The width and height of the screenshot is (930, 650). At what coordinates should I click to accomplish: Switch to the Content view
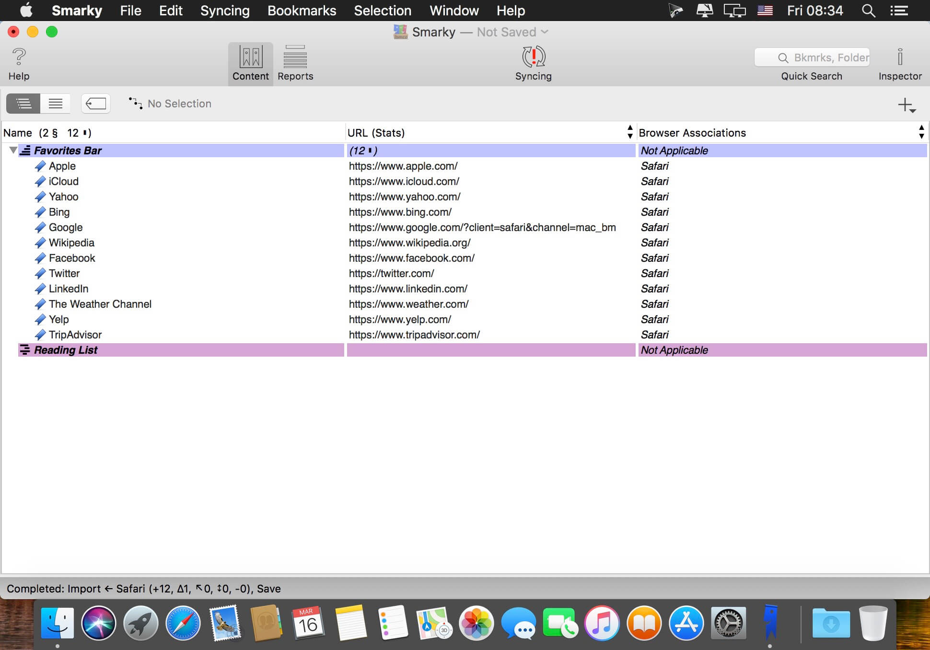pos(250,63)
